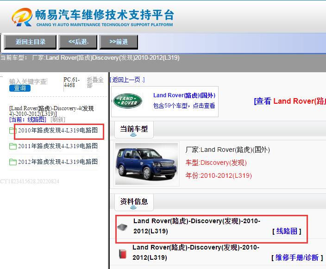Image resolution: width=326 pixels, height=269 pixels.
Task: Open the 线路图 link
Action: click(287, 231)
